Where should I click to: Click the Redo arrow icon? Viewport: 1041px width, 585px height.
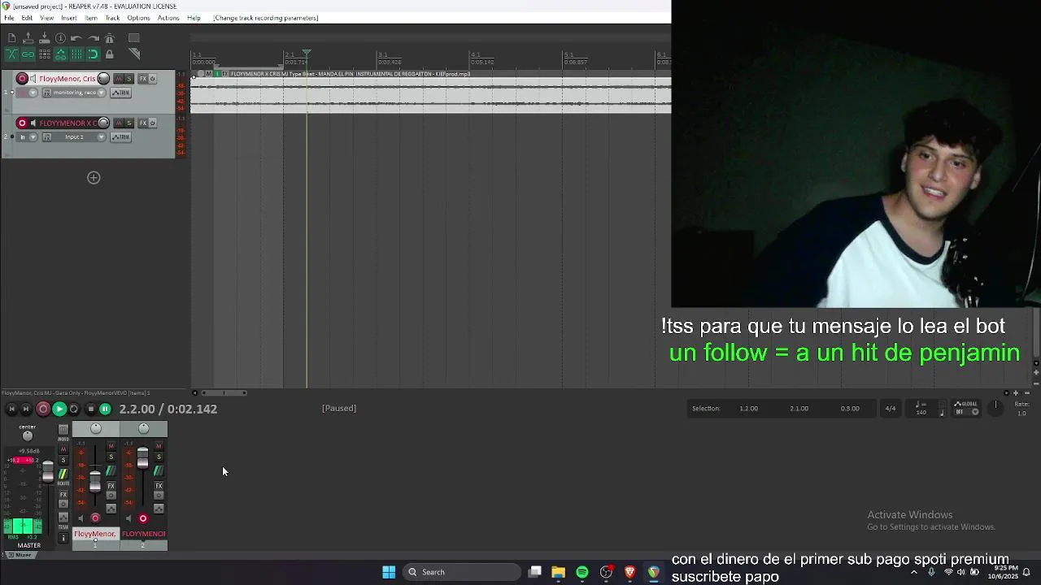coord(93,38)
